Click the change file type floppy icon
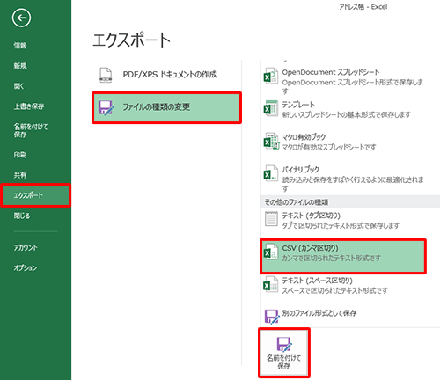Screen dimensions: 440x380 coord(106,108)
